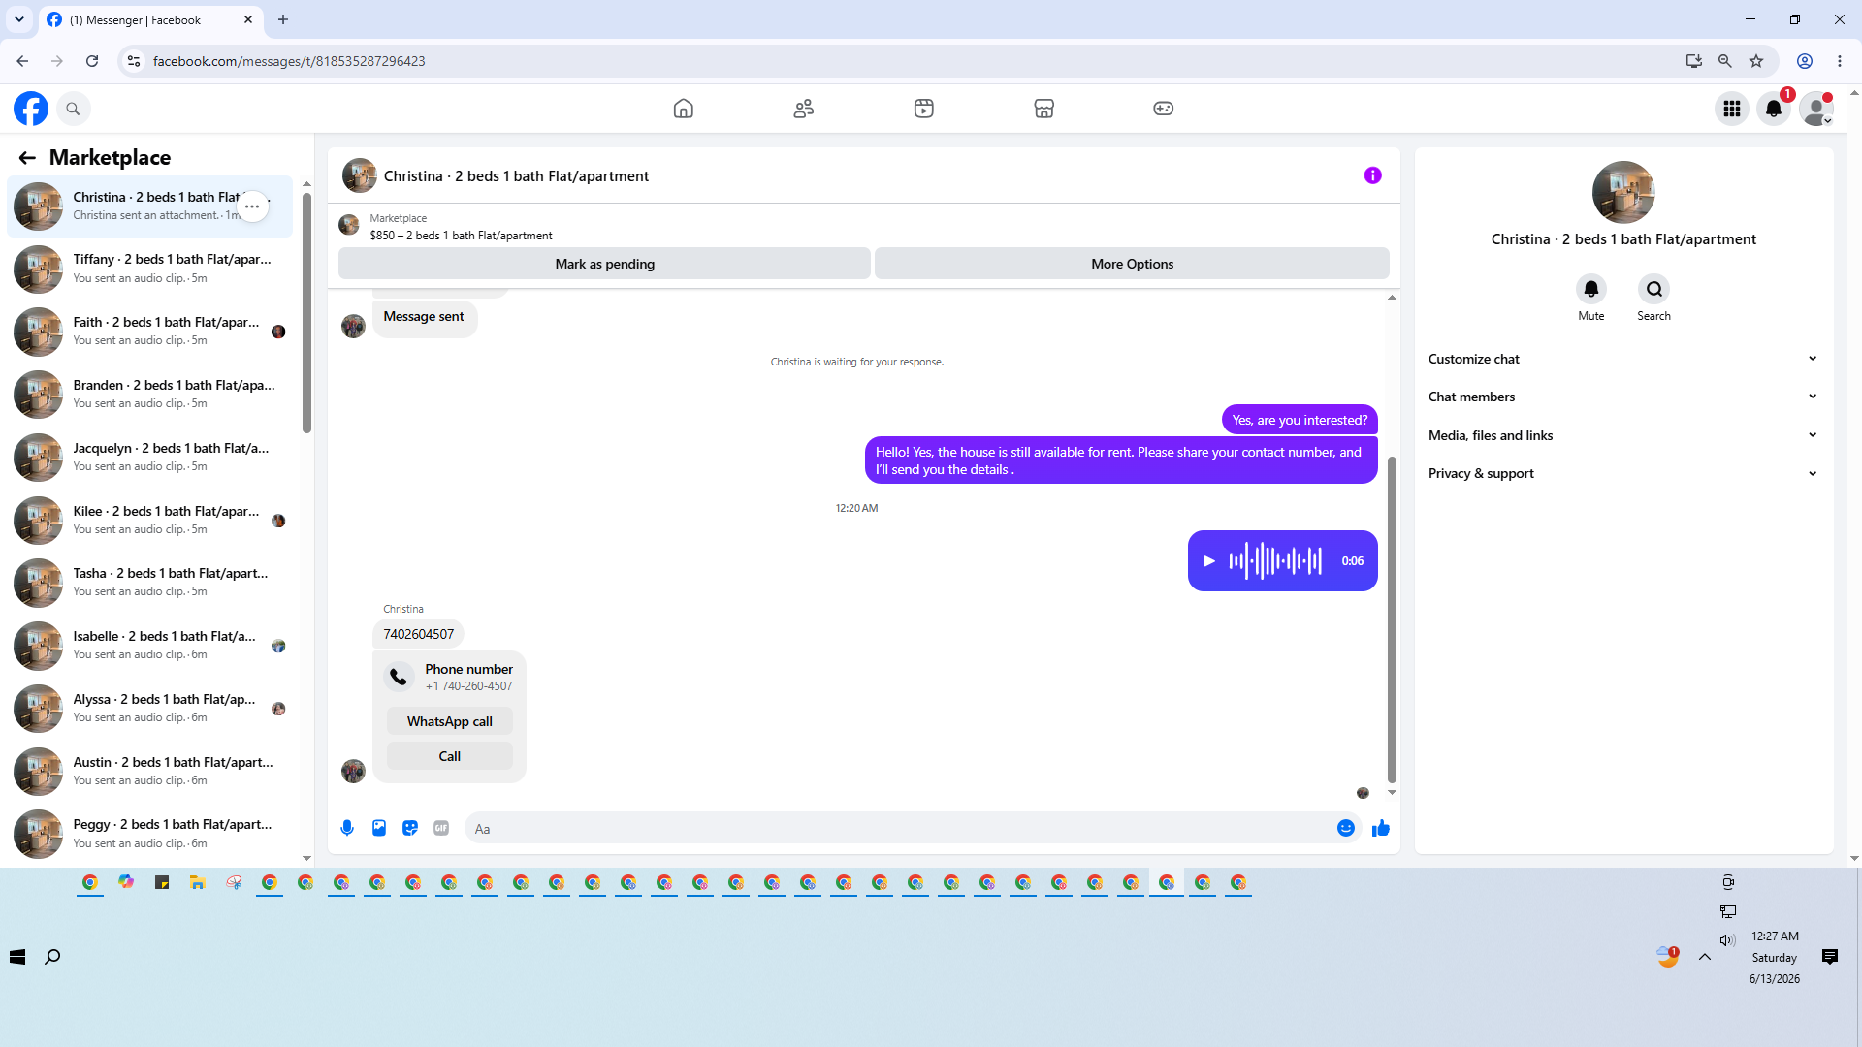Play the 0:06 voice message
Viewport: 1862px width, 1047px height.
tap(1209, 561)
